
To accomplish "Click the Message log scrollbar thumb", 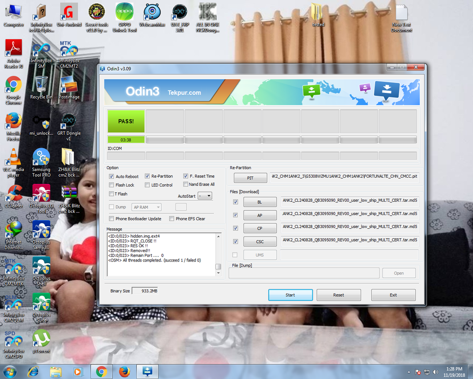I will point(218,267).
